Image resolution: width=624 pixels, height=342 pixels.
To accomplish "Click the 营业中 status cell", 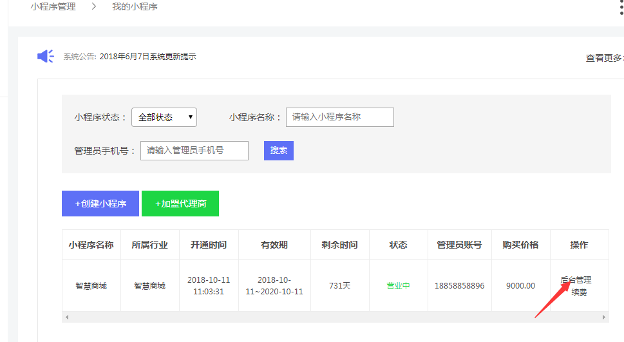I will click(x=398, y=286).
